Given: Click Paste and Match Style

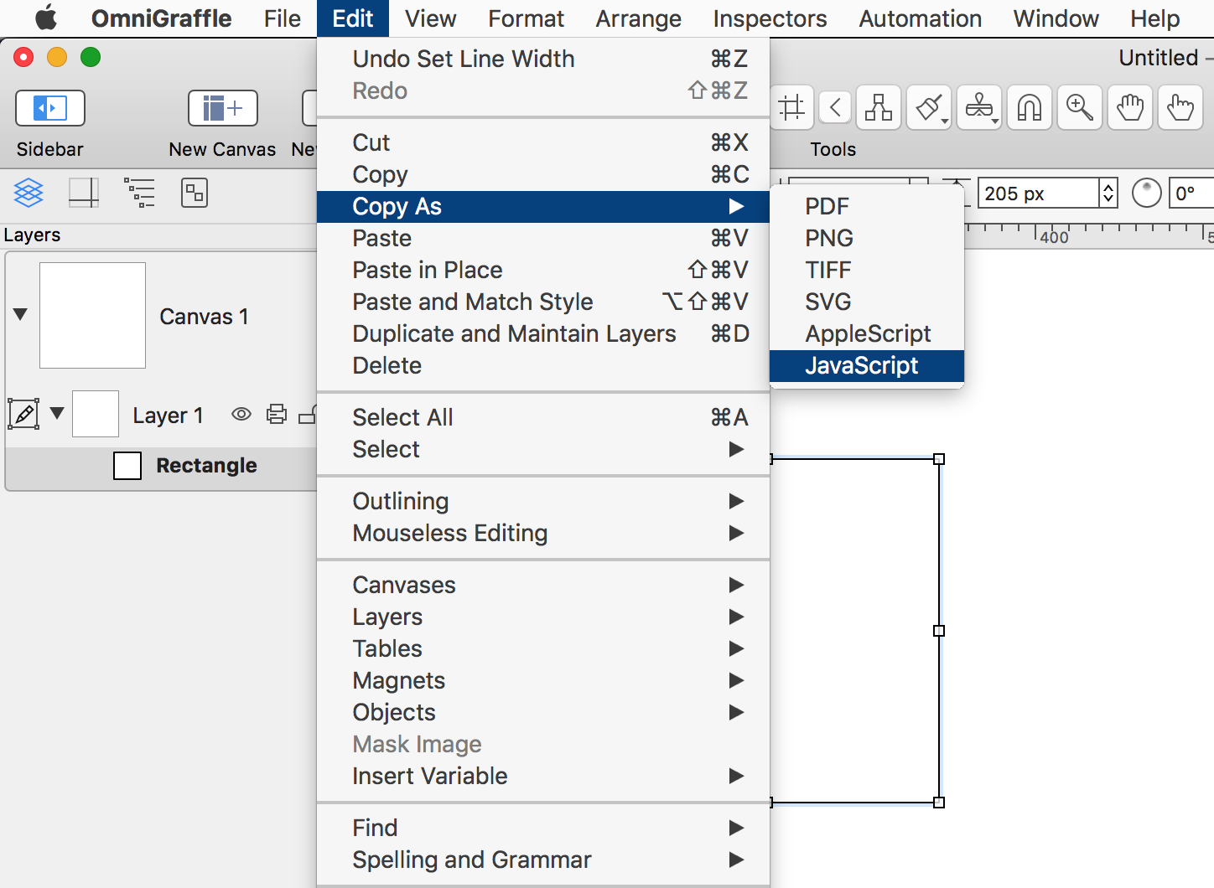Looking at the screenshot, I should [x=473, y=302].
